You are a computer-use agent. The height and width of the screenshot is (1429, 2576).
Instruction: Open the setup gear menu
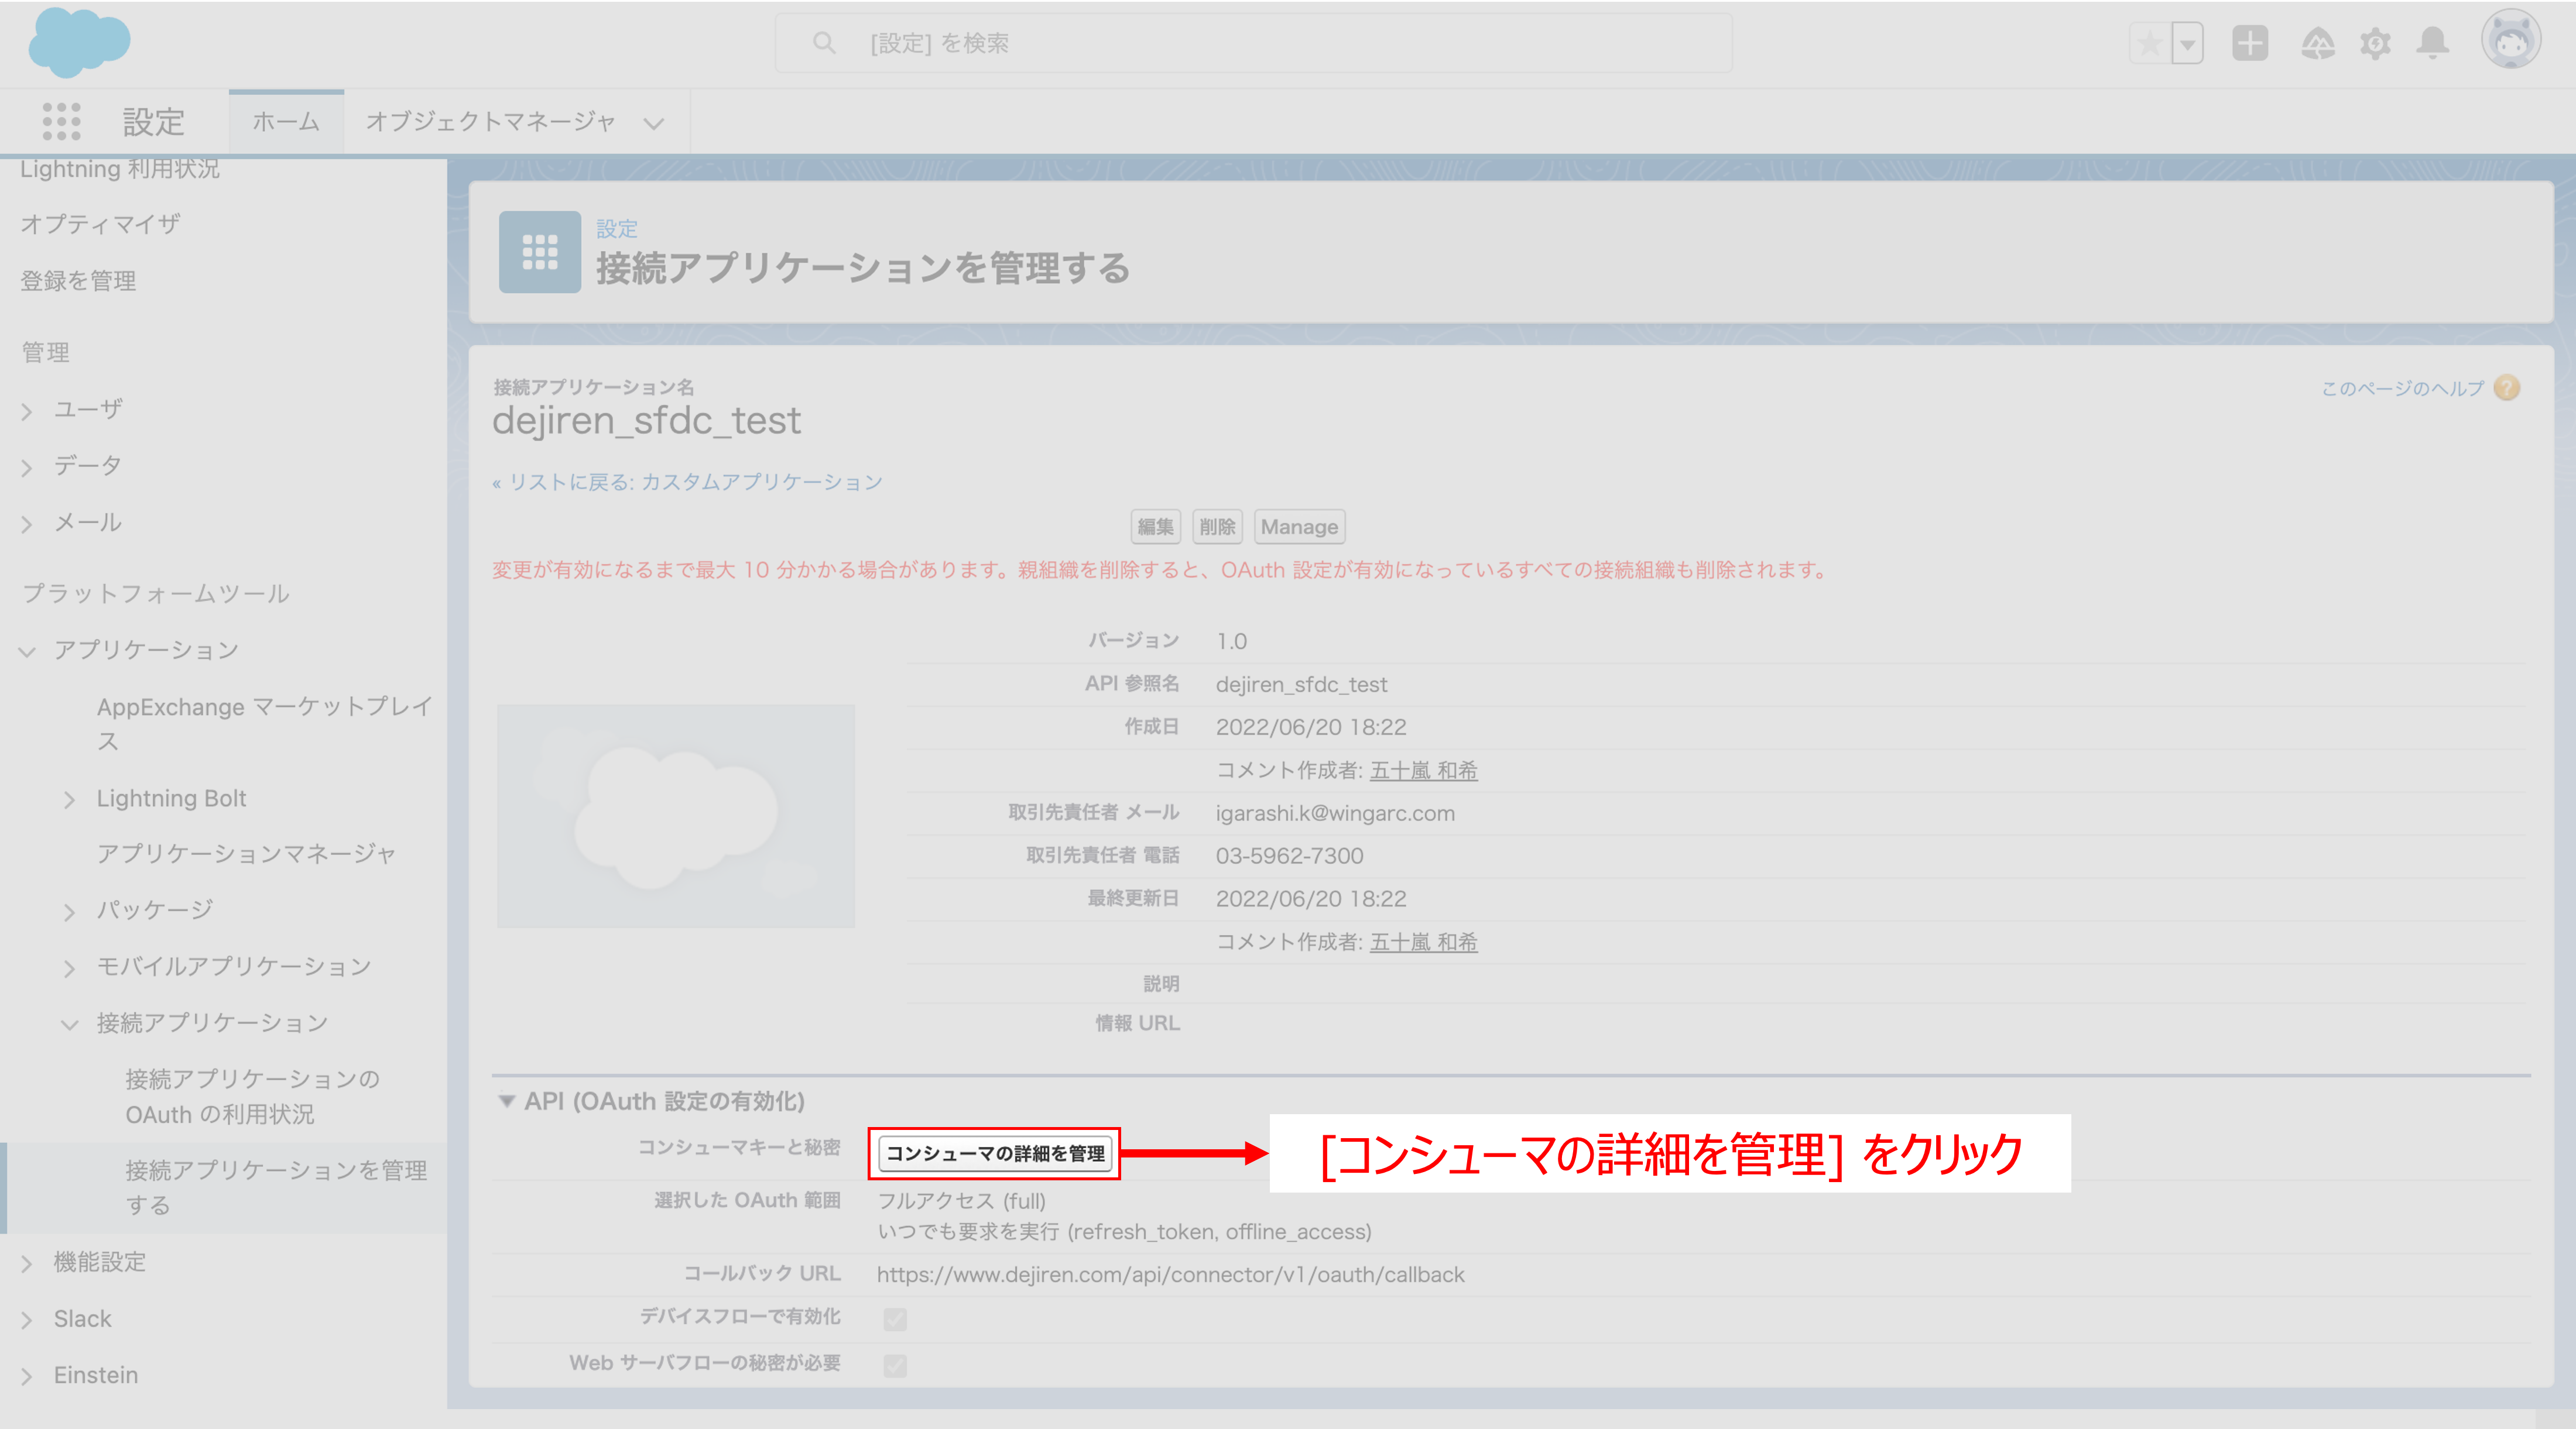pos(2375,43)
